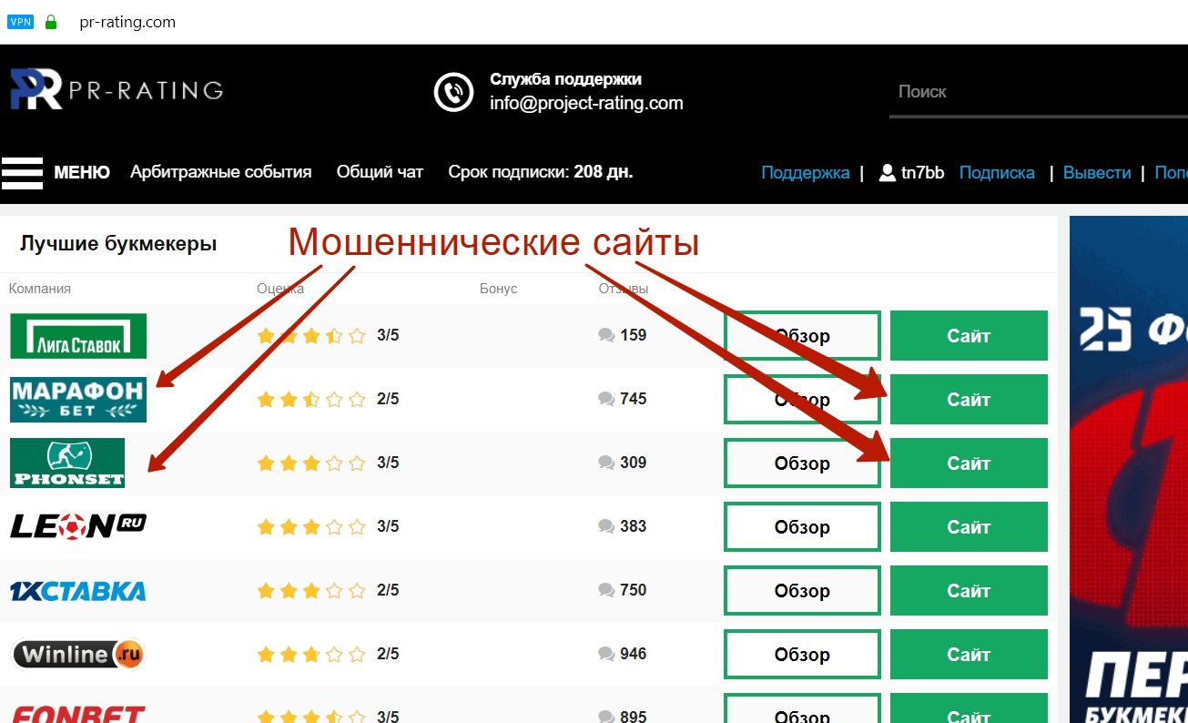The height and width of the screenshot is (723, 1188).
Task: Click comments icon next to 309 reviews
Action: 606,463
